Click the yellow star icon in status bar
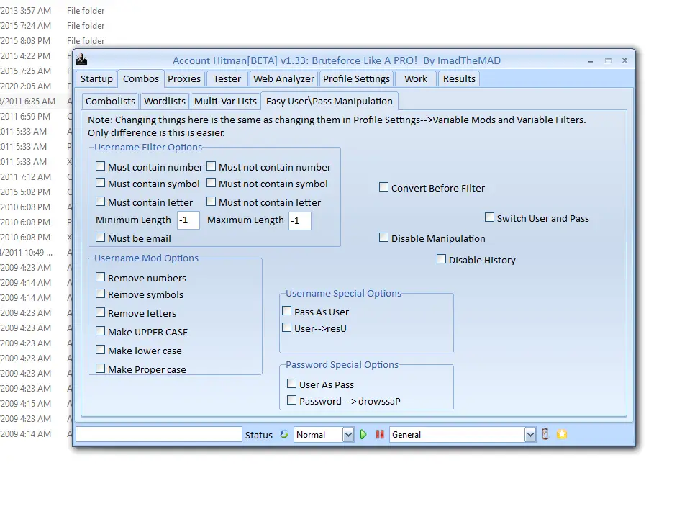The width and height of the screenshot is (700, 509). coord(562,434)
